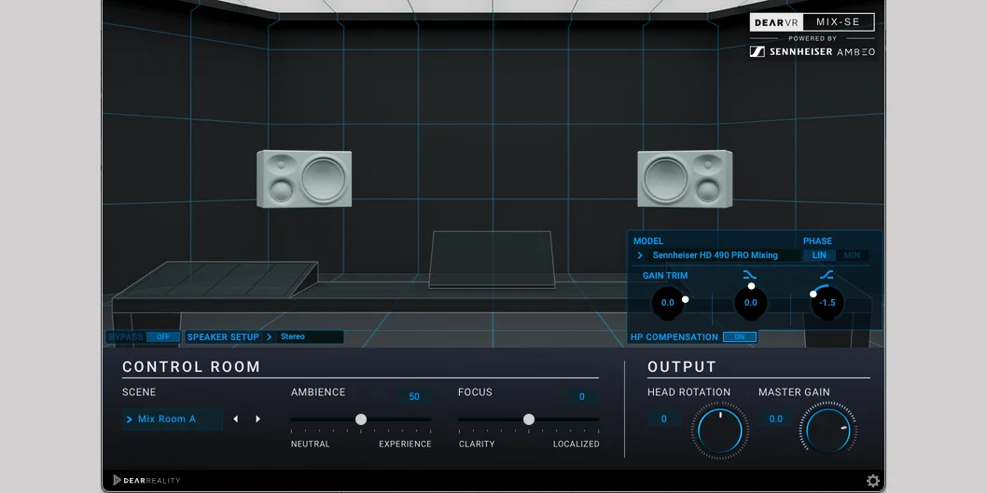Click the next scene arrow
Viewport: 987px width, 493px height.
coord(258,419)
